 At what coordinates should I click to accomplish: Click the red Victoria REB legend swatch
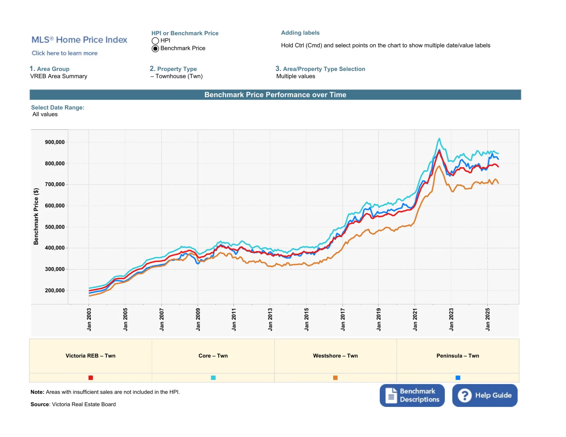[91, 378]
